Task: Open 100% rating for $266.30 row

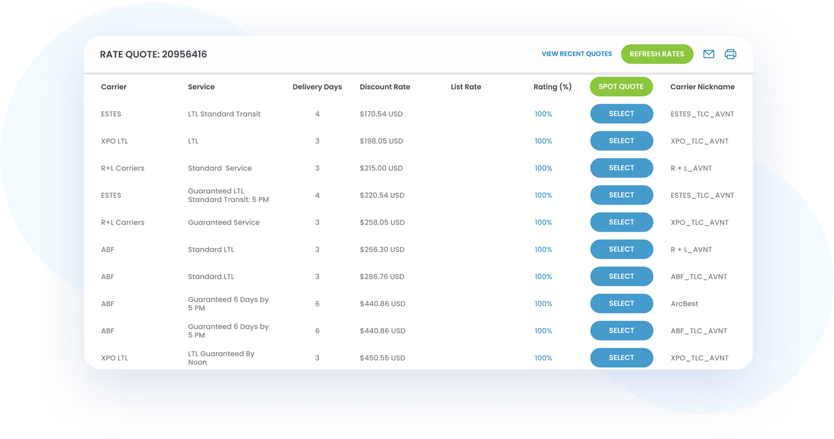Action: pos(543,249)
